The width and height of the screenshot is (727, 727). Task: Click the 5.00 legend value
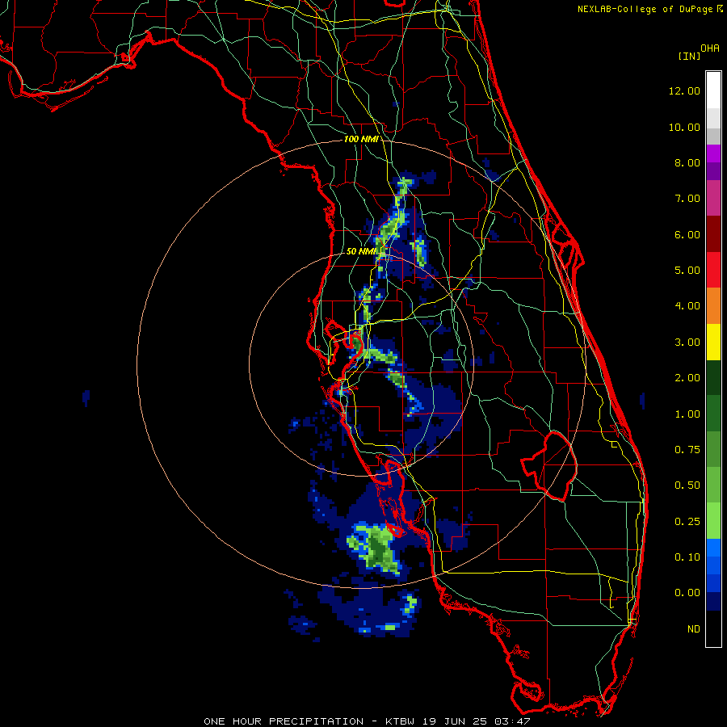pyautogui.click(x=687, y=271)
